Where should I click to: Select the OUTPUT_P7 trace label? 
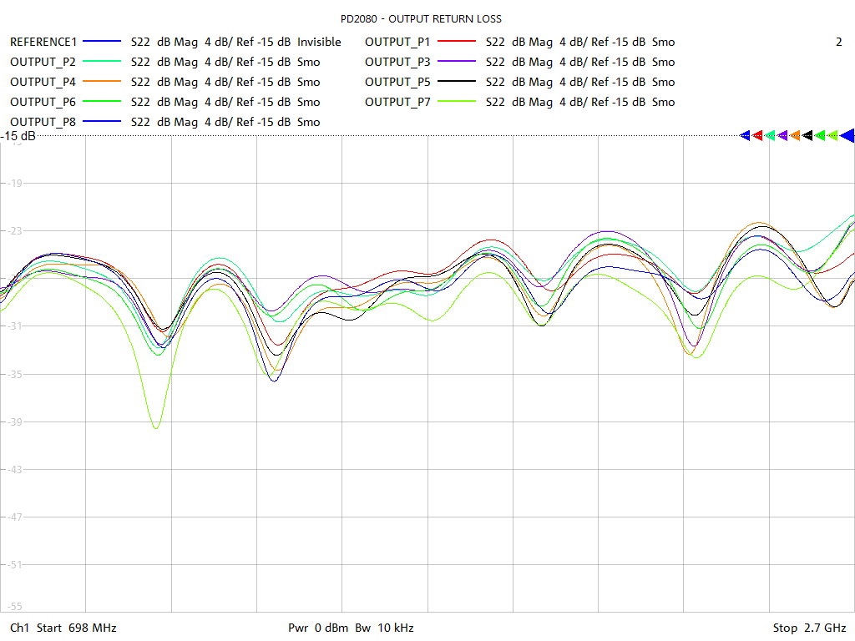tap(397, 103)
